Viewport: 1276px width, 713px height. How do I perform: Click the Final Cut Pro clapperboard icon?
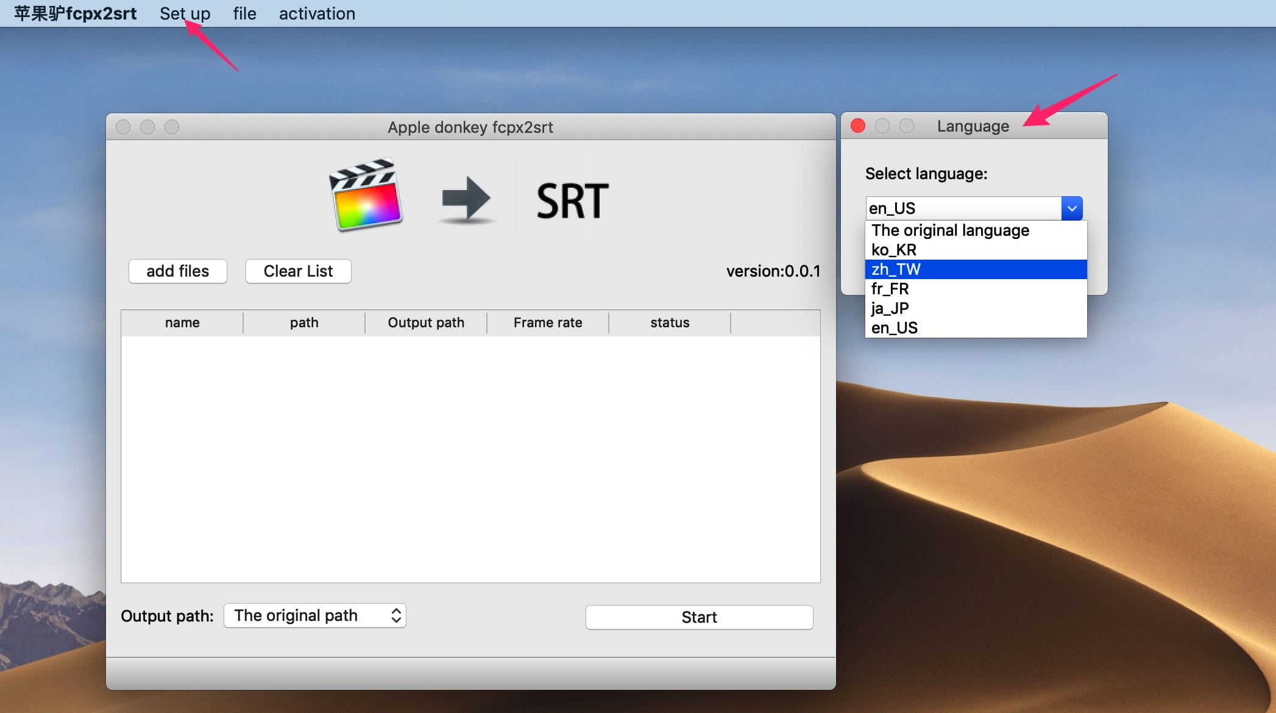(x=366, y=195)
